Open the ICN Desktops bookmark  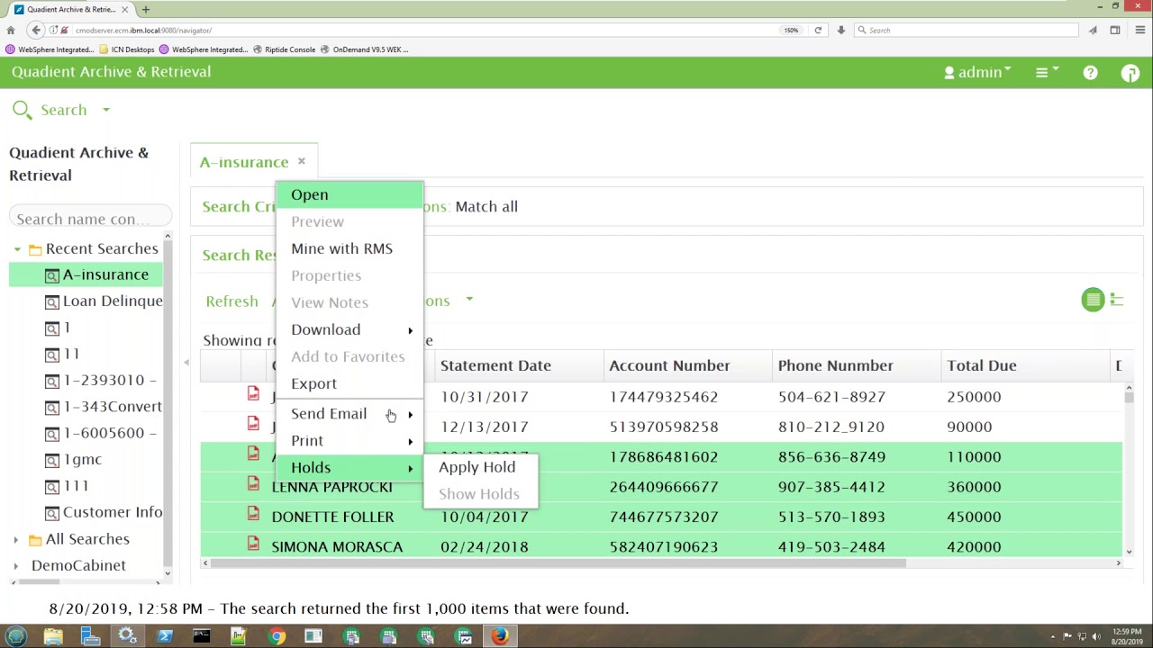point(127,49)
